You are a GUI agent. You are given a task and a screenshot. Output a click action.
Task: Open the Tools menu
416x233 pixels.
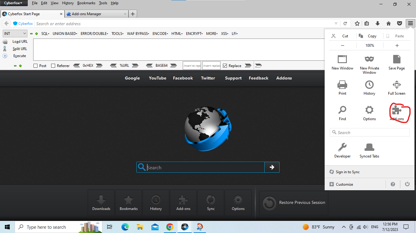click(x=103, y=3)
